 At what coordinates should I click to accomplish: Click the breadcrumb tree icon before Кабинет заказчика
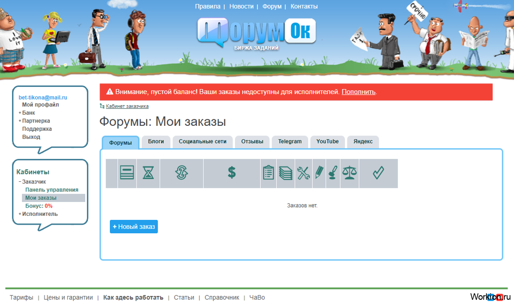coord(102,106)
